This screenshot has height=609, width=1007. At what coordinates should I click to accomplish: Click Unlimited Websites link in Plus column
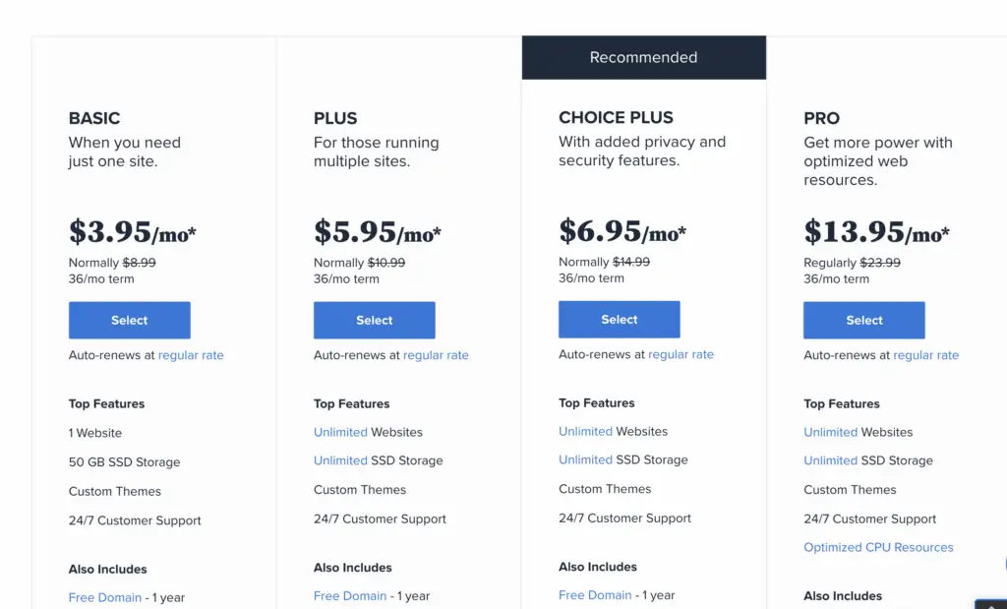click(x=340, y=432)
